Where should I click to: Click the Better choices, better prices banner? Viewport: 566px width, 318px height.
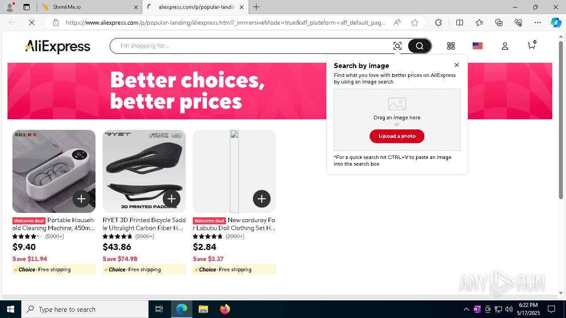tap(167, 91)
